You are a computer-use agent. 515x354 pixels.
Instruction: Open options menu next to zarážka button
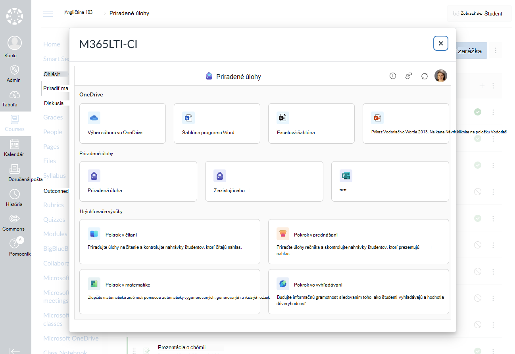click(x=495, y=51)
